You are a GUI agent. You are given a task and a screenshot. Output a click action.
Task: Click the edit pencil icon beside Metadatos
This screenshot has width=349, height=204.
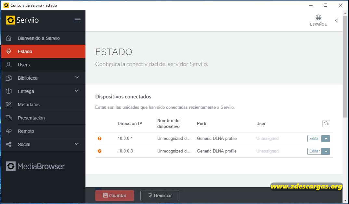pyautogui.click(x=9, y=105)
